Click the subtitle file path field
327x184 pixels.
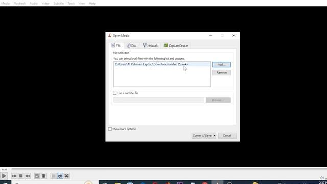[159, 100]
